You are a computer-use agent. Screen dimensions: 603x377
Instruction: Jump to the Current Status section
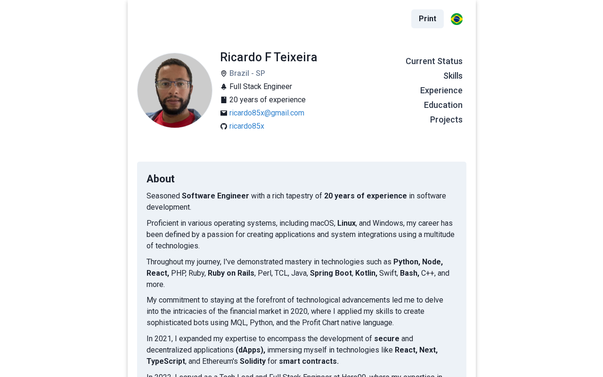(434, 61)
